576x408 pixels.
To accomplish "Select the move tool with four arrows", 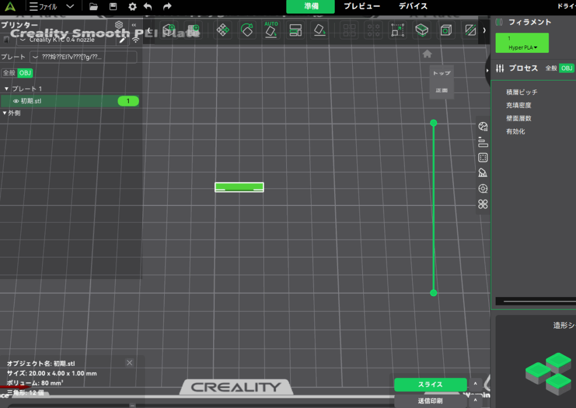I will click(223, 30).
